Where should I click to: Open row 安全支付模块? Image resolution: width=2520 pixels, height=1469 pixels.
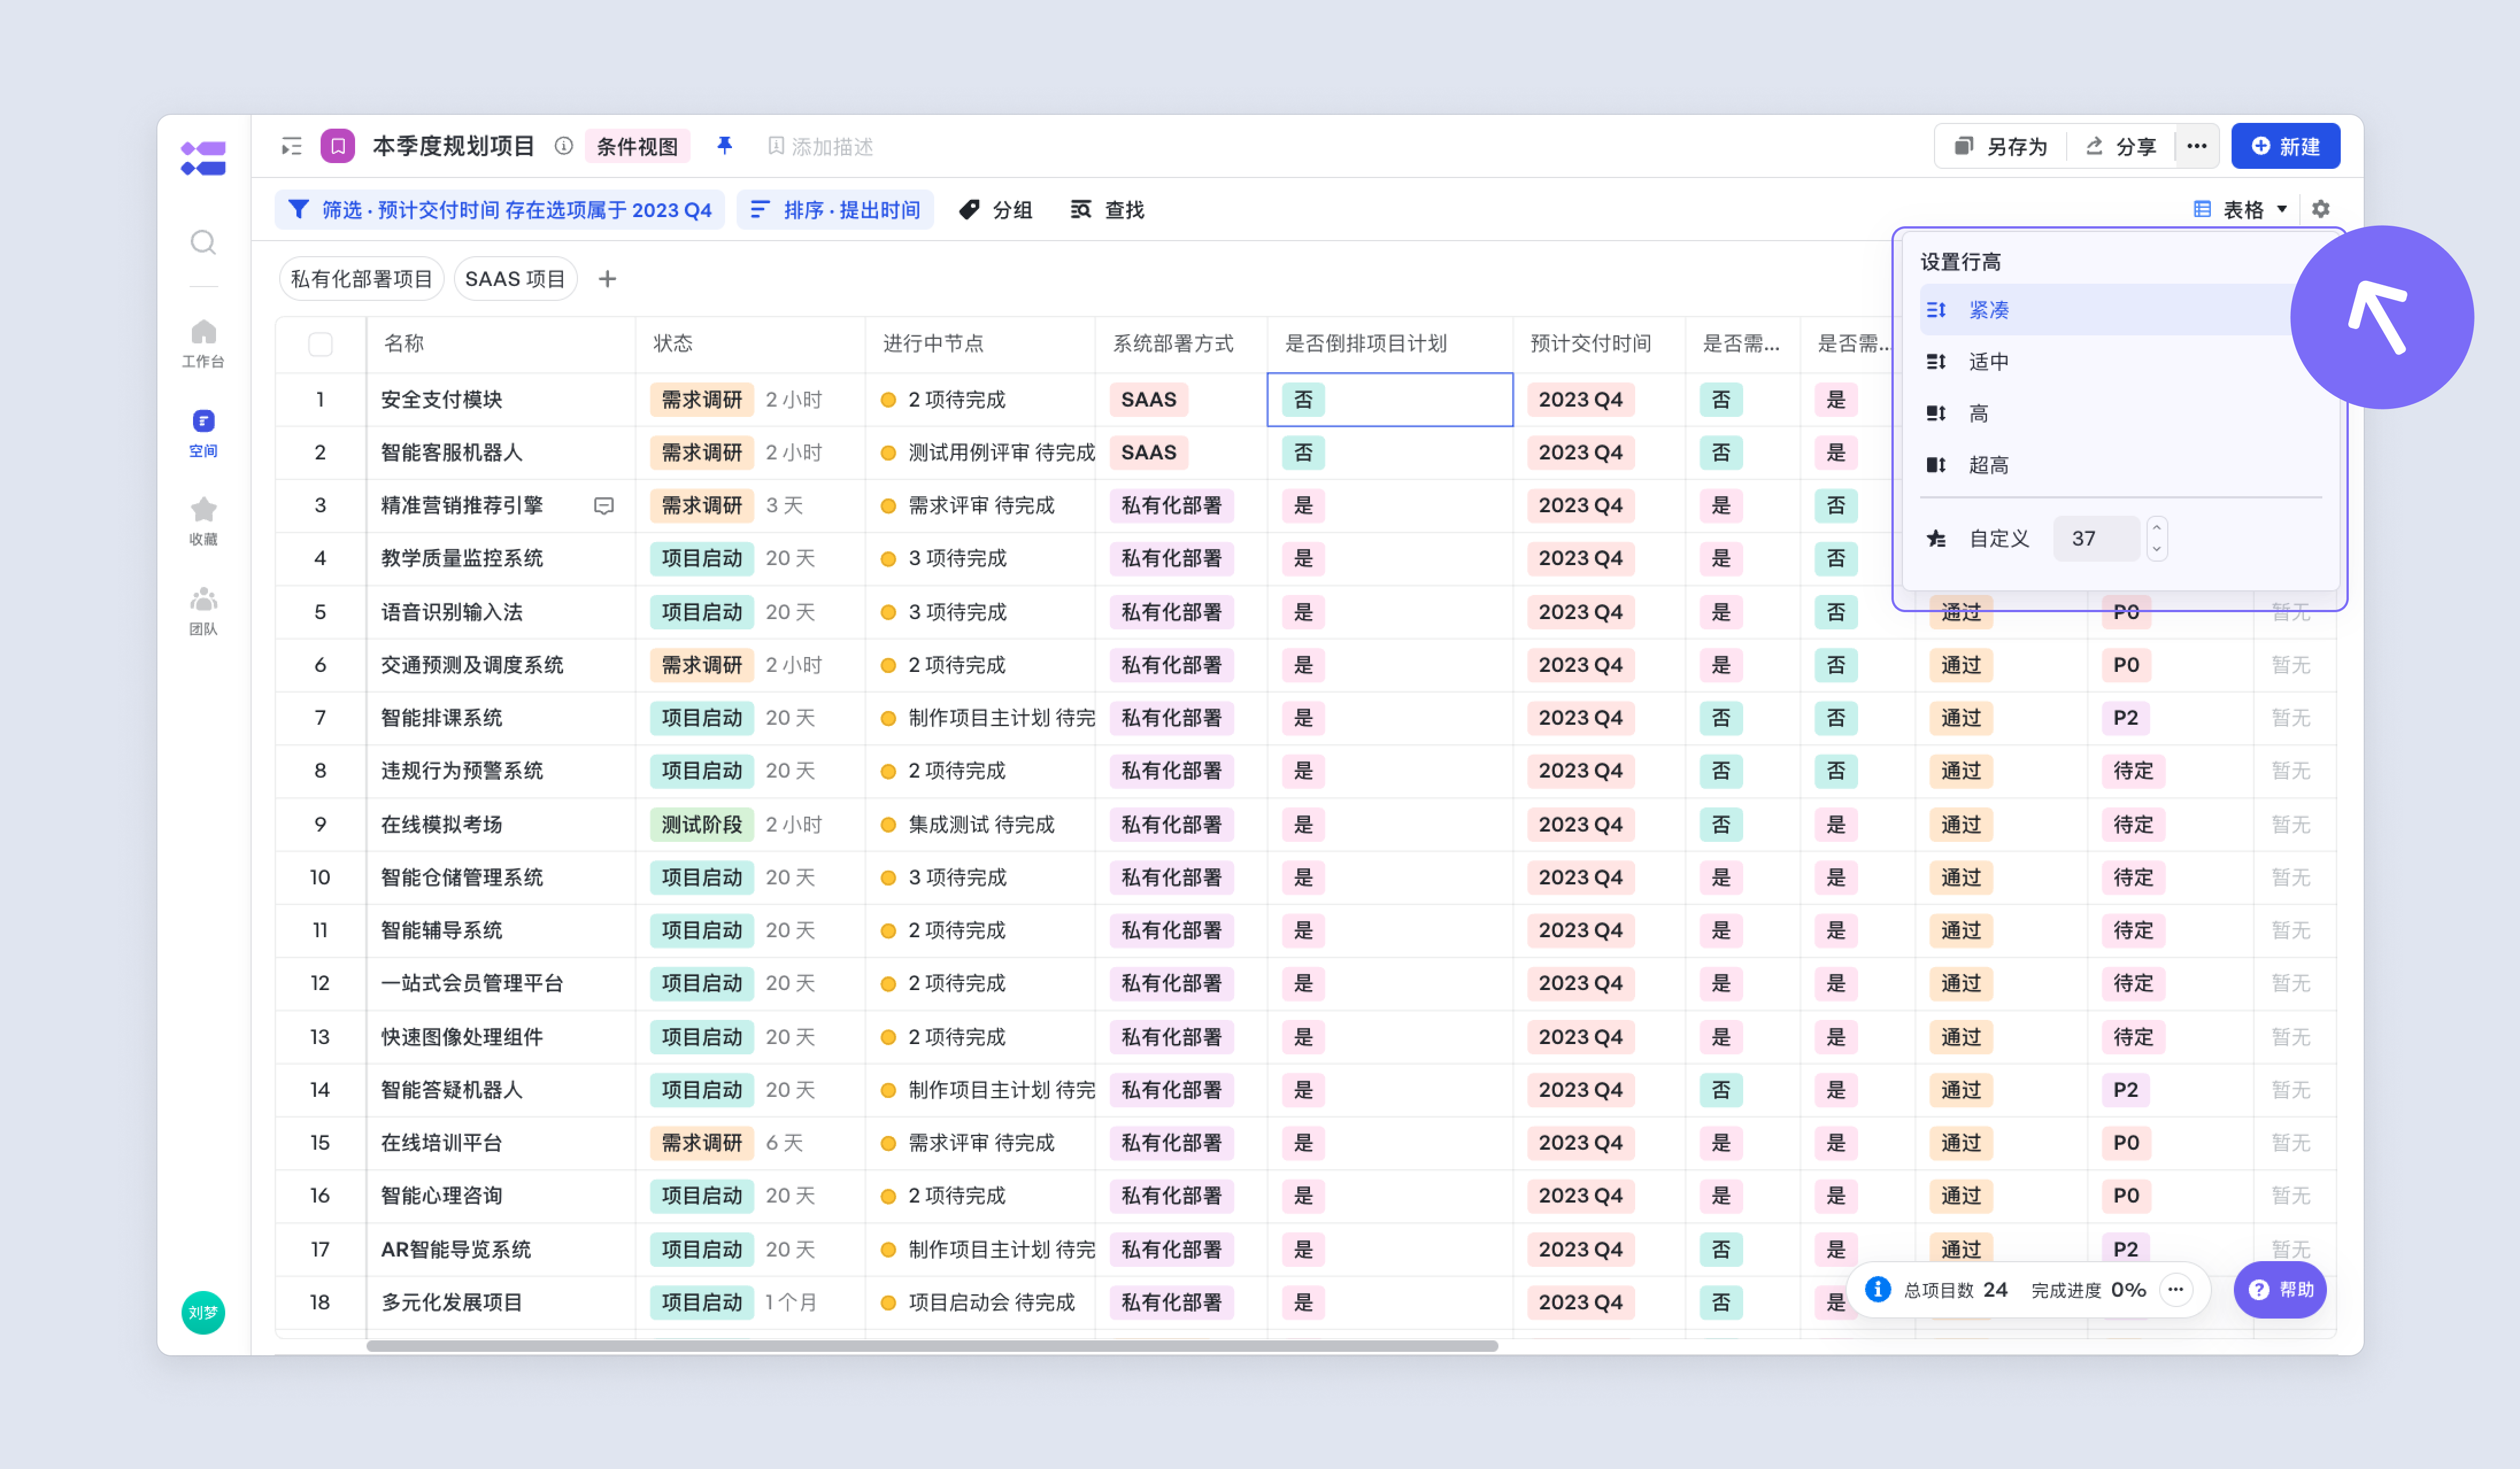[442, 400]
